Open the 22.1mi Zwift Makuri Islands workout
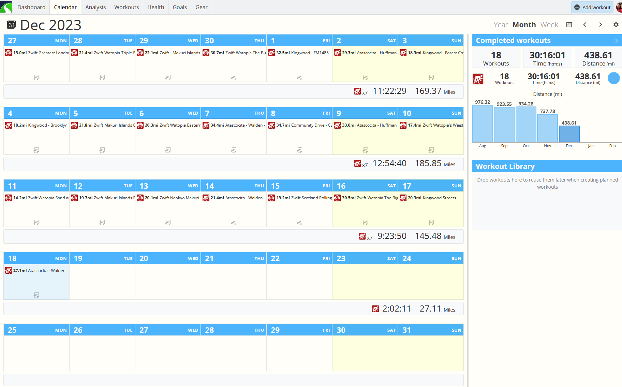Image resolution: width=622 pixels, height=387 pixels. click(x=168, y=53)
